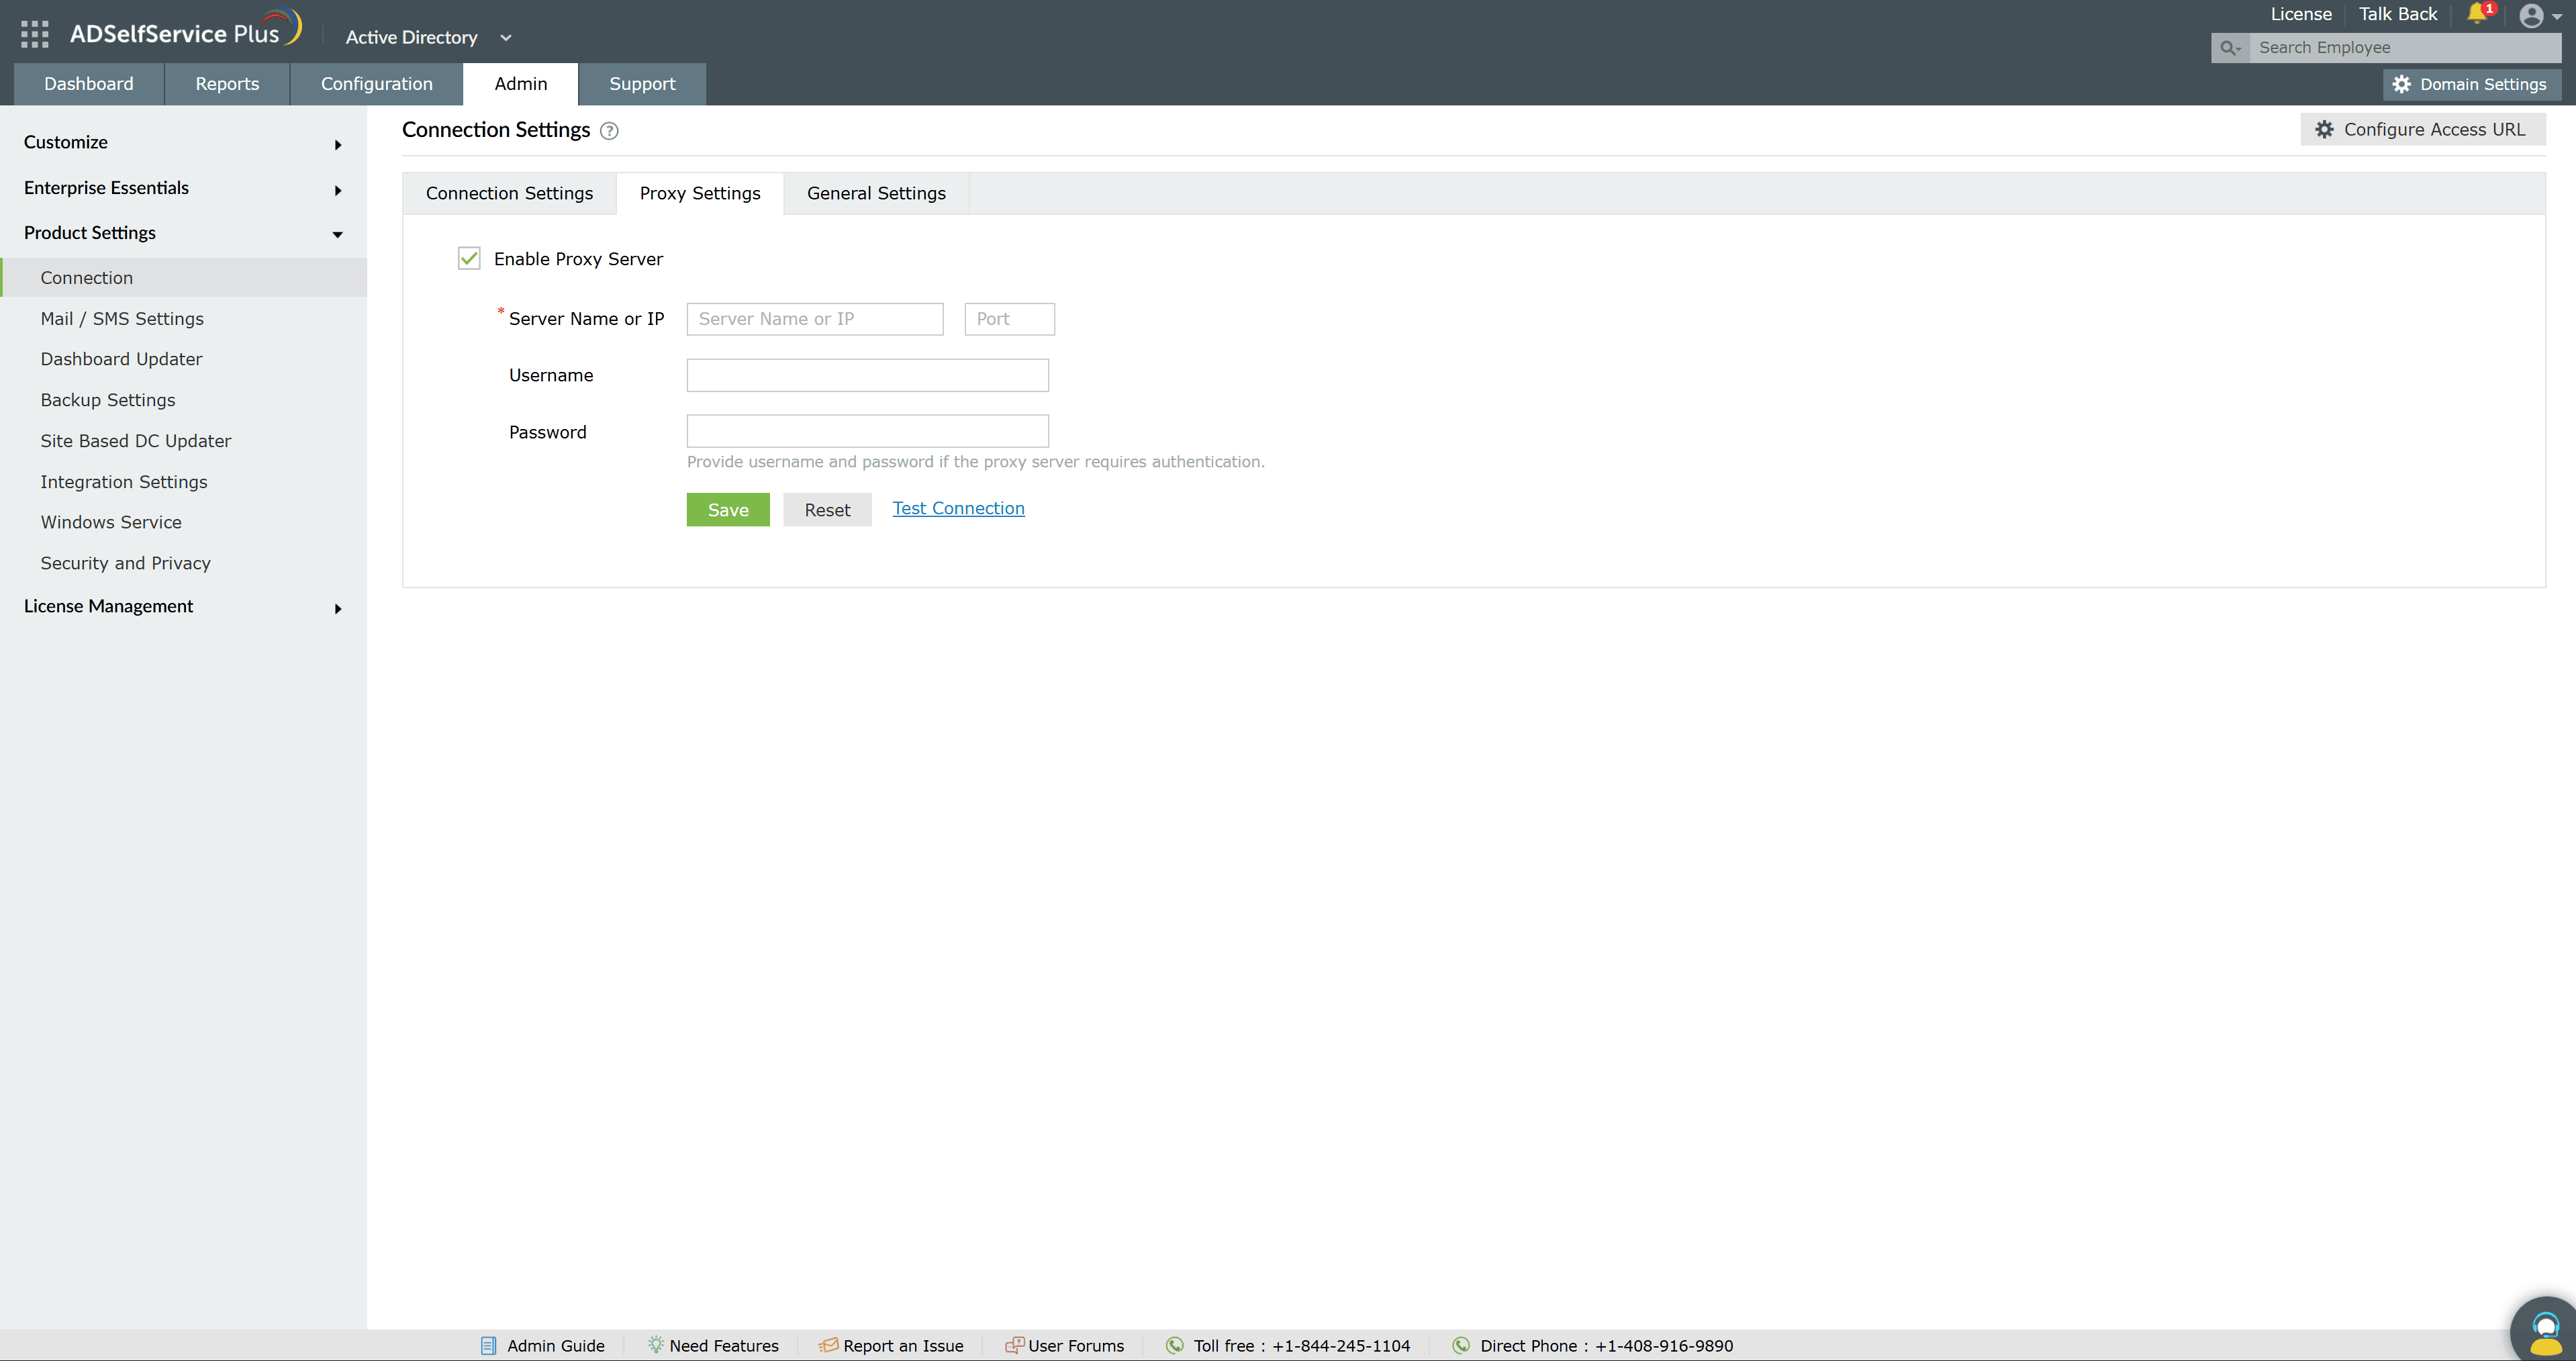This screenshot has width=2576, height=1361.
Task: Open the Configuration tab
Action: [x=377, y=84]
